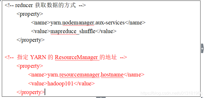
Task: Click 'yarn.resourcemanager.hostname' name line
Action: coord(86,75)
